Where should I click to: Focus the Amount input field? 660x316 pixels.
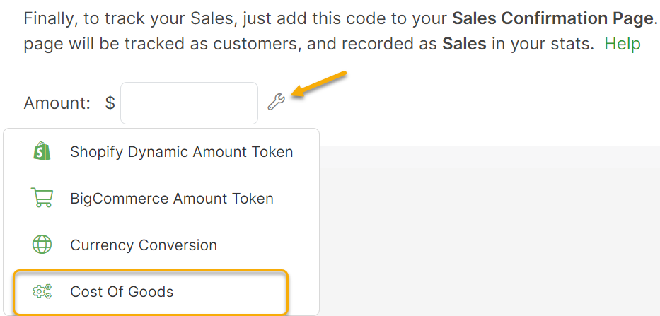point(189,103)
